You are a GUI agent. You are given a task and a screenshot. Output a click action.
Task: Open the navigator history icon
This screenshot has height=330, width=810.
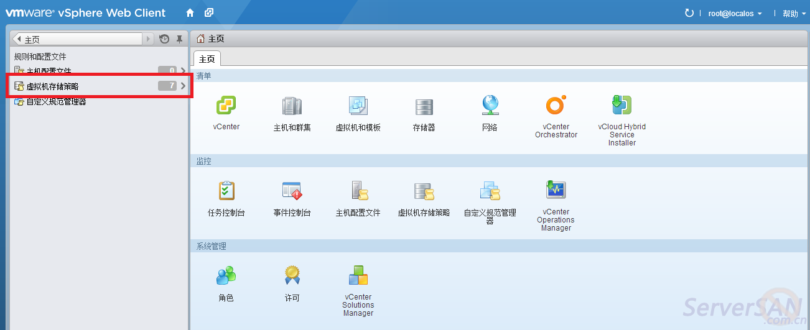[164, 39]
